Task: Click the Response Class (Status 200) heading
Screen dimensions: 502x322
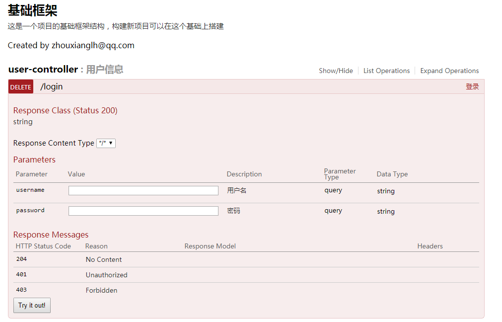Action: [65, 110]
